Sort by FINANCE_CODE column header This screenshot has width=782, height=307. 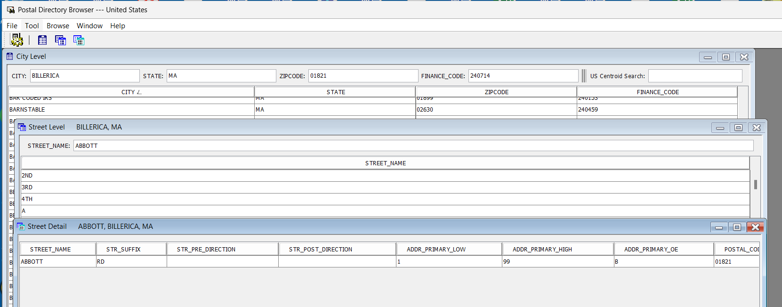(657, 92)
